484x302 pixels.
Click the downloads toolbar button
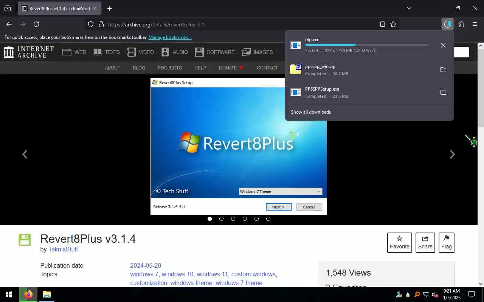tap(448, 24)
